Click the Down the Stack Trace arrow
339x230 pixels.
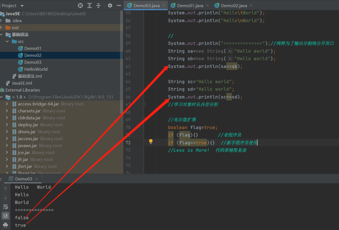click(x=5, y=198)
